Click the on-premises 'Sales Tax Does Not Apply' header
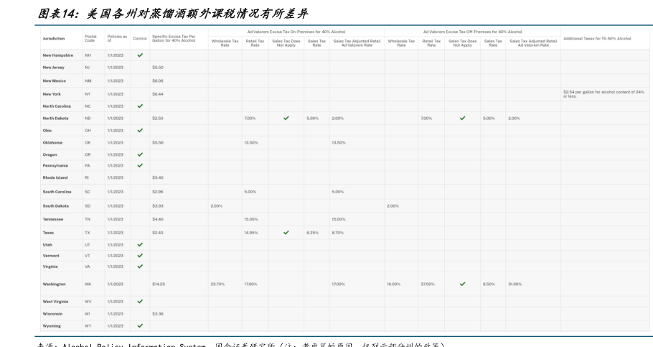Screen dimensions: 653x347 (286, 43)
